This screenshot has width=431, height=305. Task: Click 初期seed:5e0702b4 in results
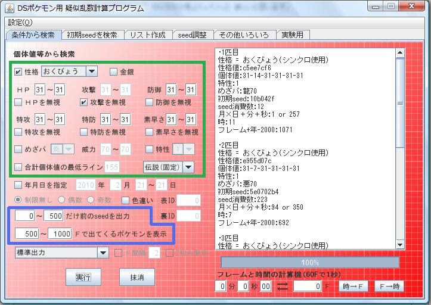click(248, 191)
